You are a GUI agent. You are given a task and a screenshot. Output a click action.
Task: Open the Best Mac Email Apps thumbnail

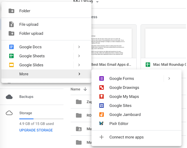click(x=111, y=43)
